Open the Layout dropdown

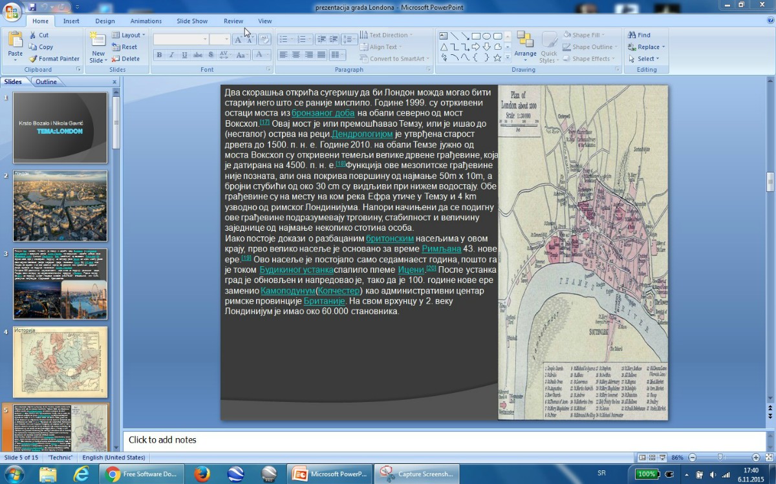129,36
